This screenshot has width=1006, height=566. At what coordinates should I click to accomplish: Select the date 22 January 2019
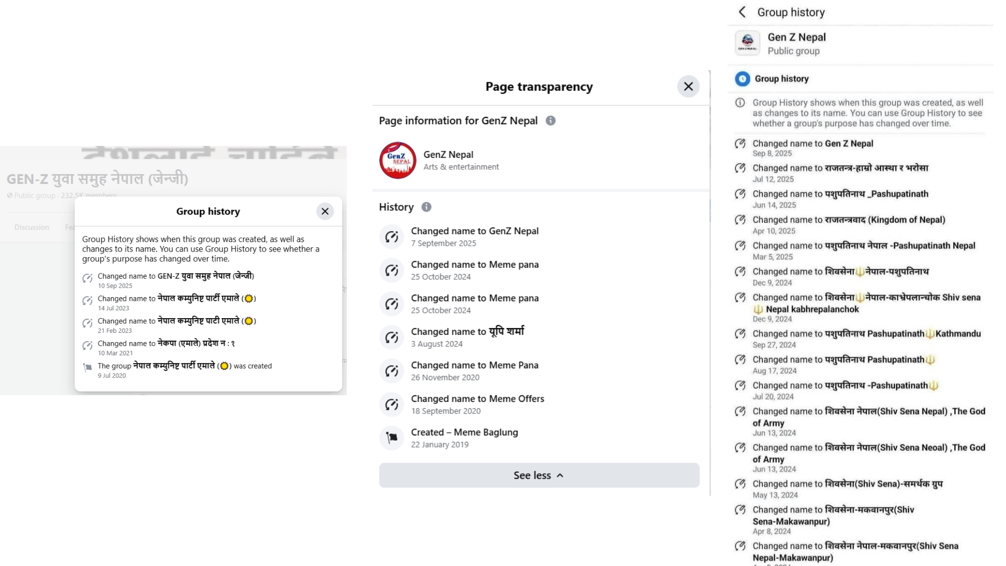click(x=440, y=444)
